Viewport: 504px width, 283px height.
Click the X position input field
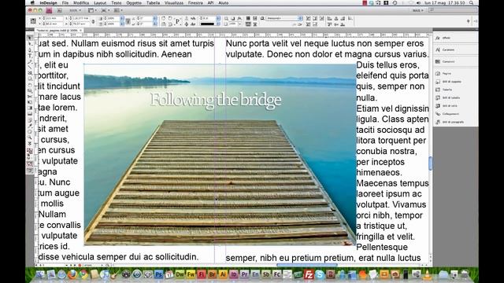tap(54, 19)
